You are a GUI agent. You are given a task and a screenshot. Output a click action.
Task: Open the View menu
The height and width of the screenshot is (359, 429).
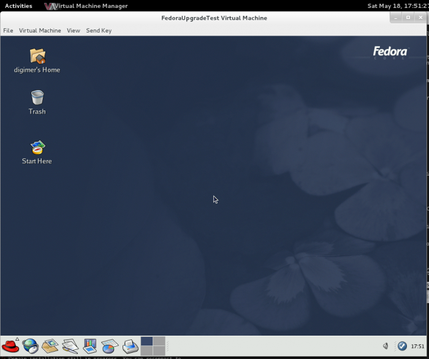[74, 30]
